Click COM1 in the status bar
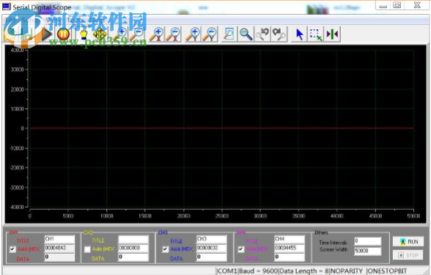This screenshot has width=431, height=275. 228,271
